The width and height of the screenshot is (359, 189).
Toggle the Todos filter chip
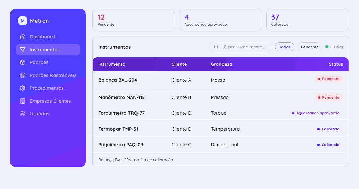tap(284, 47)
